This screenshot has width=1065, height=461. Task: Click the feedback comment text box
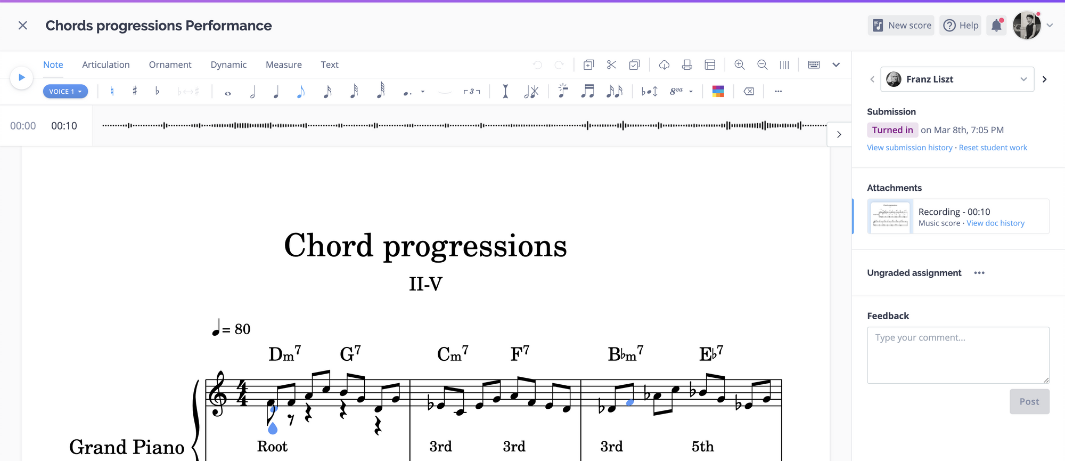[958, 355]
